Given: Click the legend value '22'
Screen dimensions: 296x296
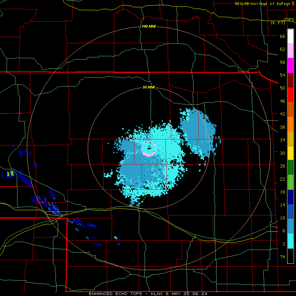Looking at the screenshot, I should pyautogui.click(x=283, y=179).
